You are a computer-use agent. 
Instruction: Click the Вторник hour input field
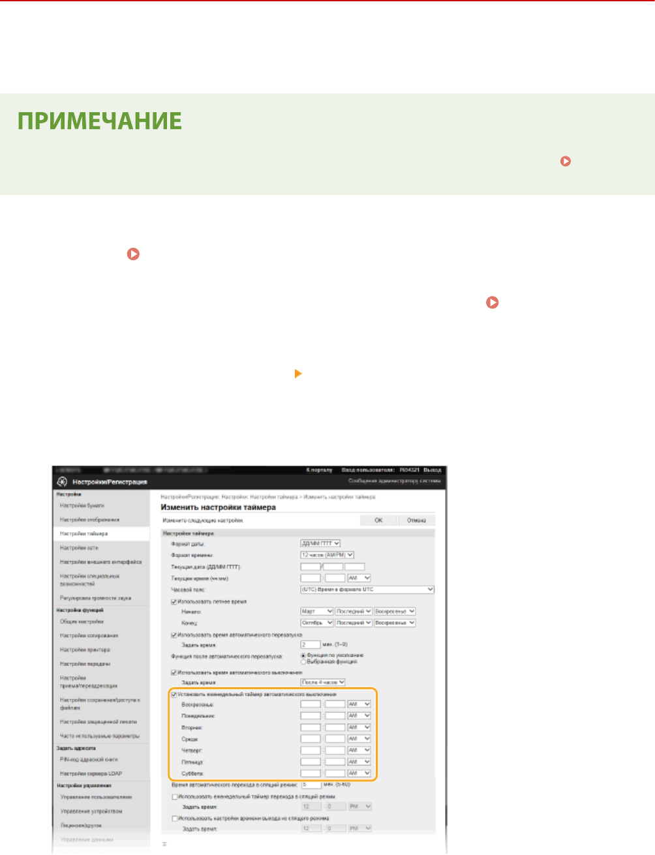click(311, 727)
